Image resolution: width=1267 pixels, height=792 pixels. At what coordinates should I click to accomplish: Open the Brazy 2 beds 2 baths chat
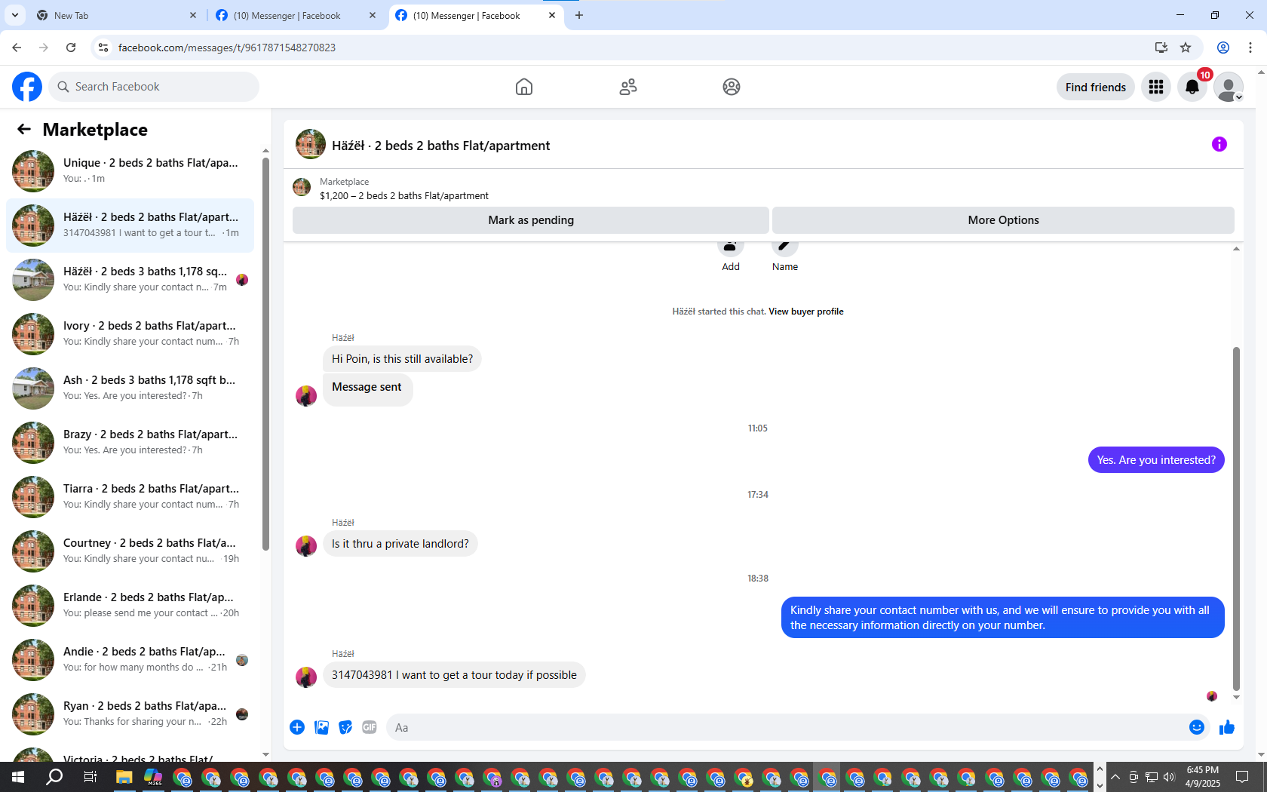[130, 443]
